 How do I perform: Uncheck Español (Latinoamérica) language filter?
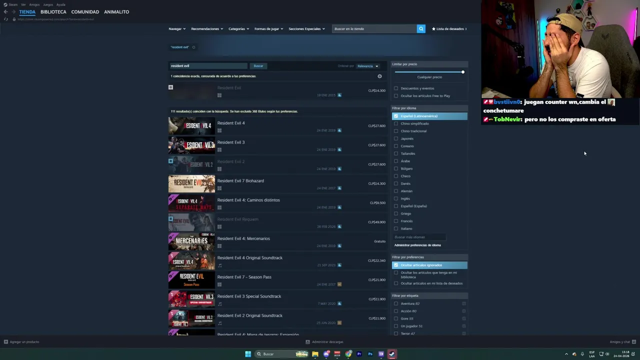tap(396, 116)
